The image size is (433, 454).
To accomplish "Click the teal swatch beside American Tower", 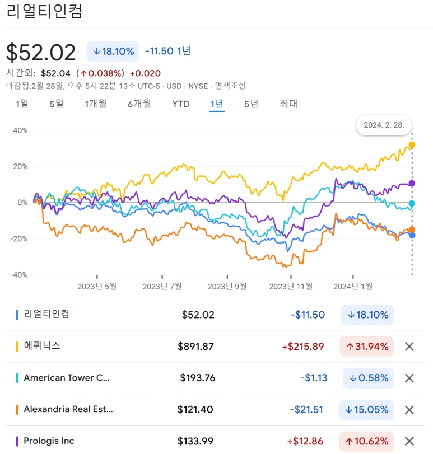I will click(x=17, y=378).
